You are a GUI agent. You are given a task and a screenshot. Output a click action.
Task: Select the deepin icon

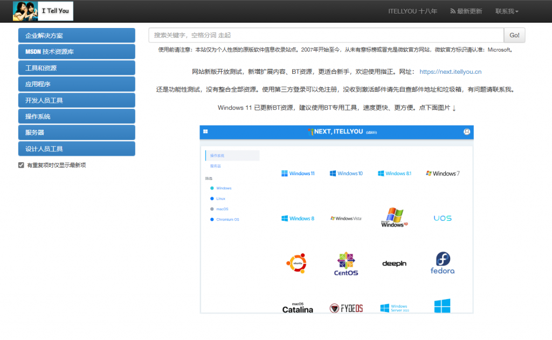[394, 263]
